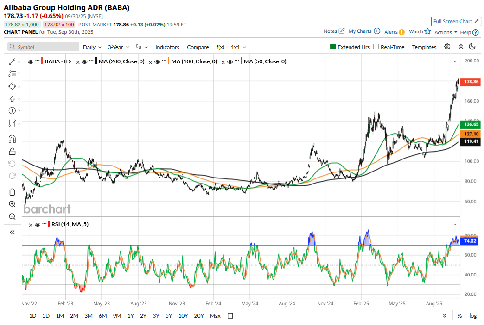The width and height of the screenshot is (484, 325).
Task: Click the trash icon to delete drawings
Action: [x=13, y=192]
